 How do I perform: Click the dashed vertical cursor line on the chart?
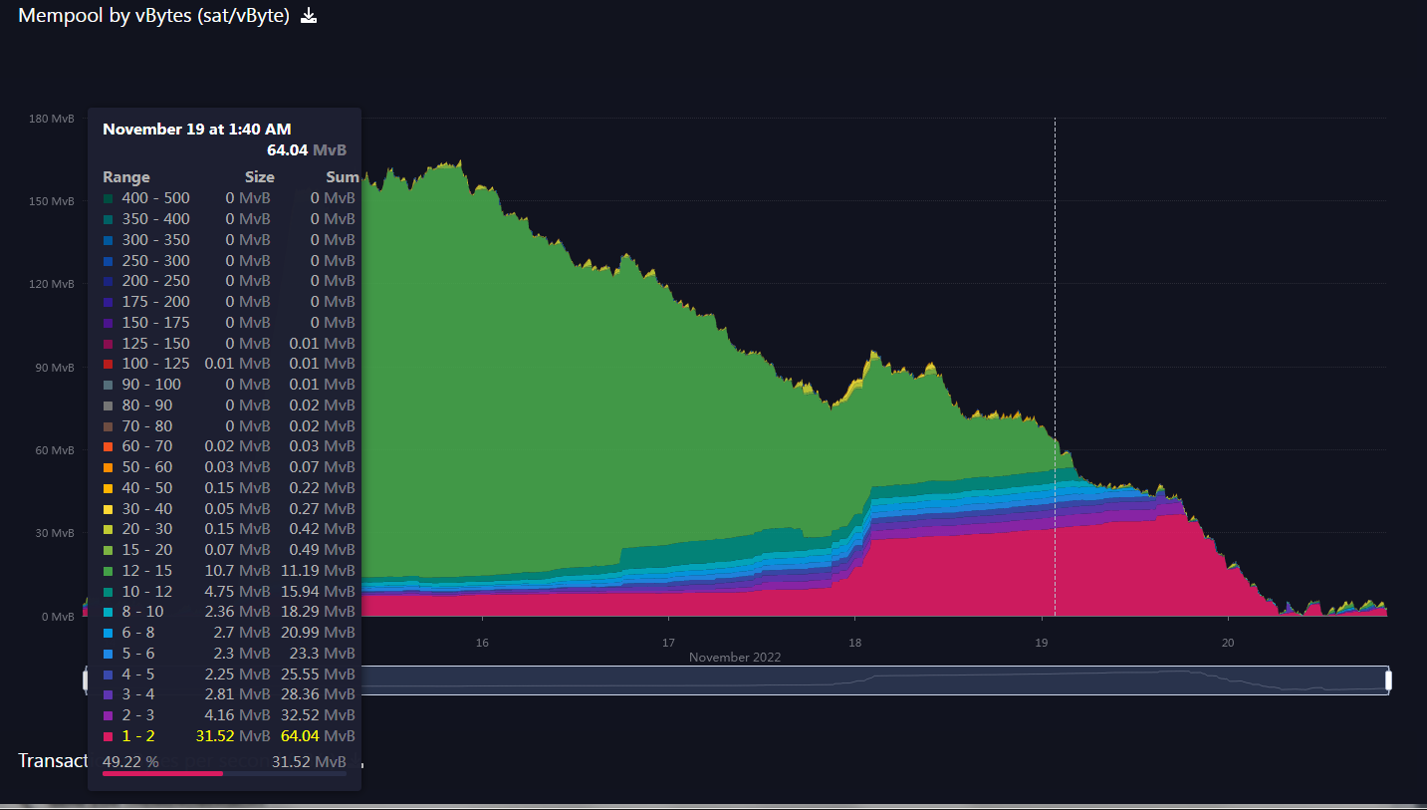(1055, 367)
